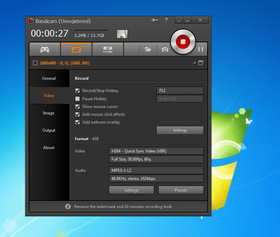280x237 pixels.
Task: Select the HDMI device recording mode
Action: coord(108,49)
